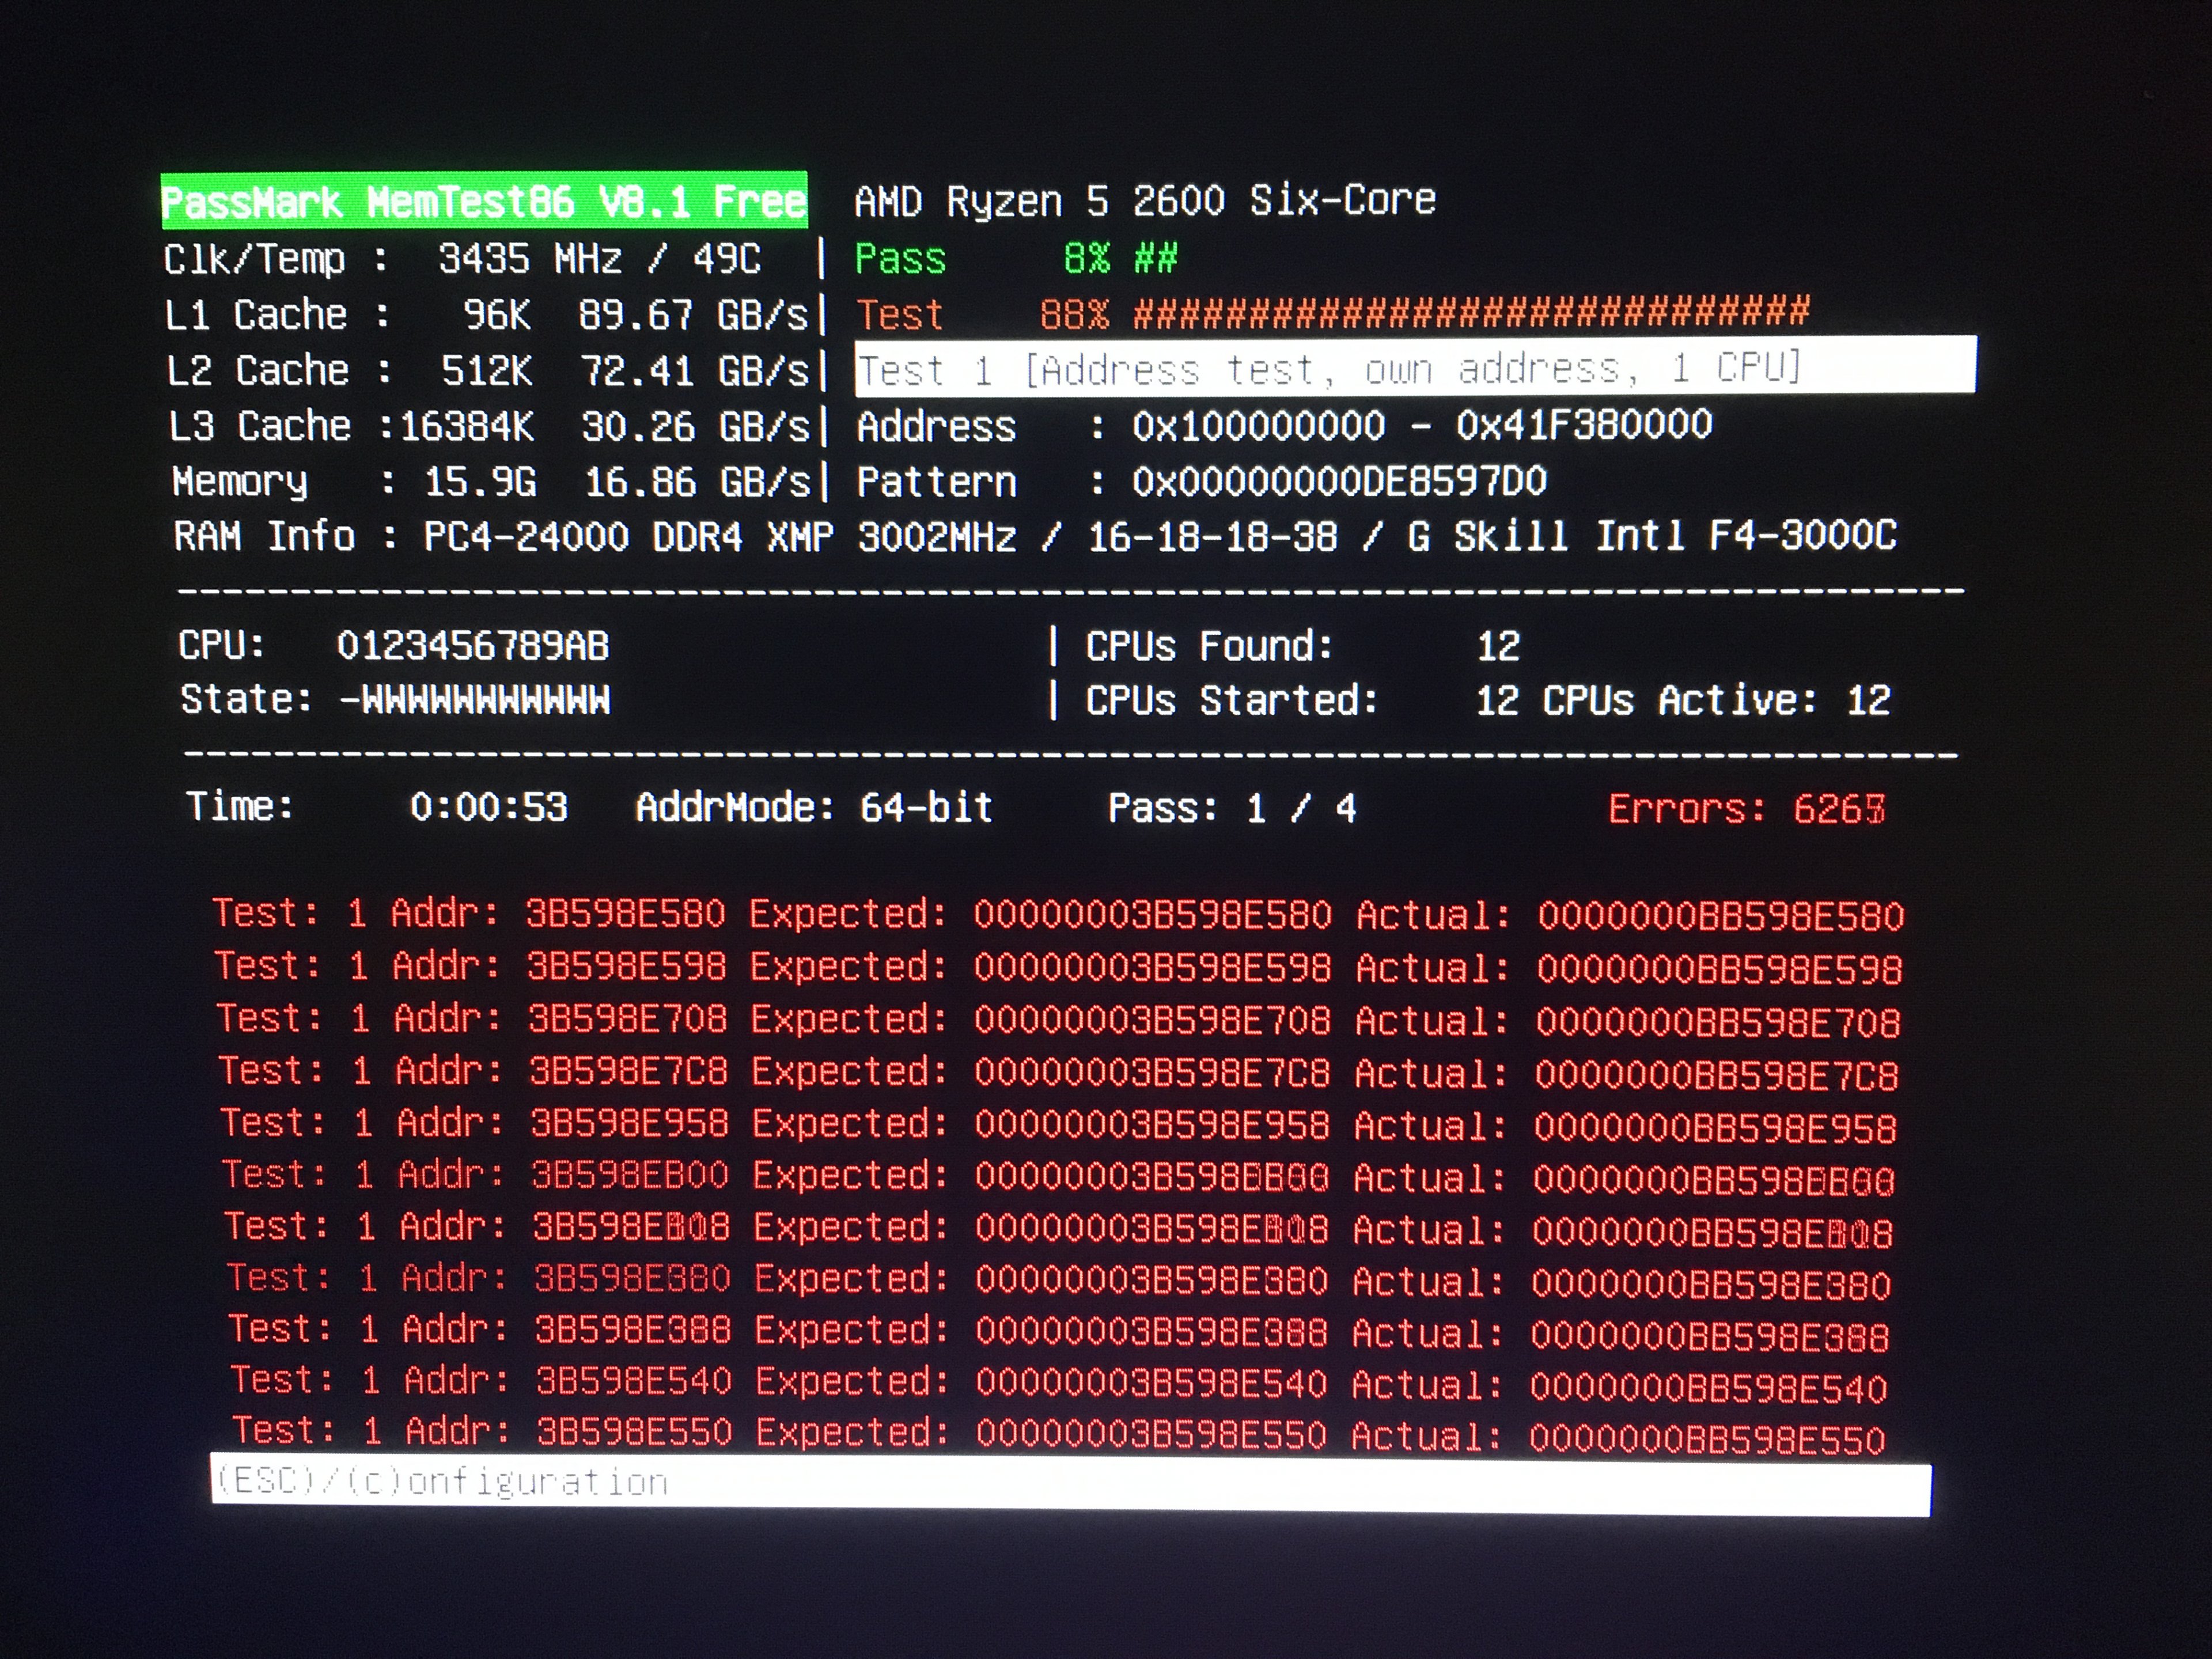Click the CPU State -WWWWWWWWWWW string
2212x1659 pixels.
coord(475,699)
